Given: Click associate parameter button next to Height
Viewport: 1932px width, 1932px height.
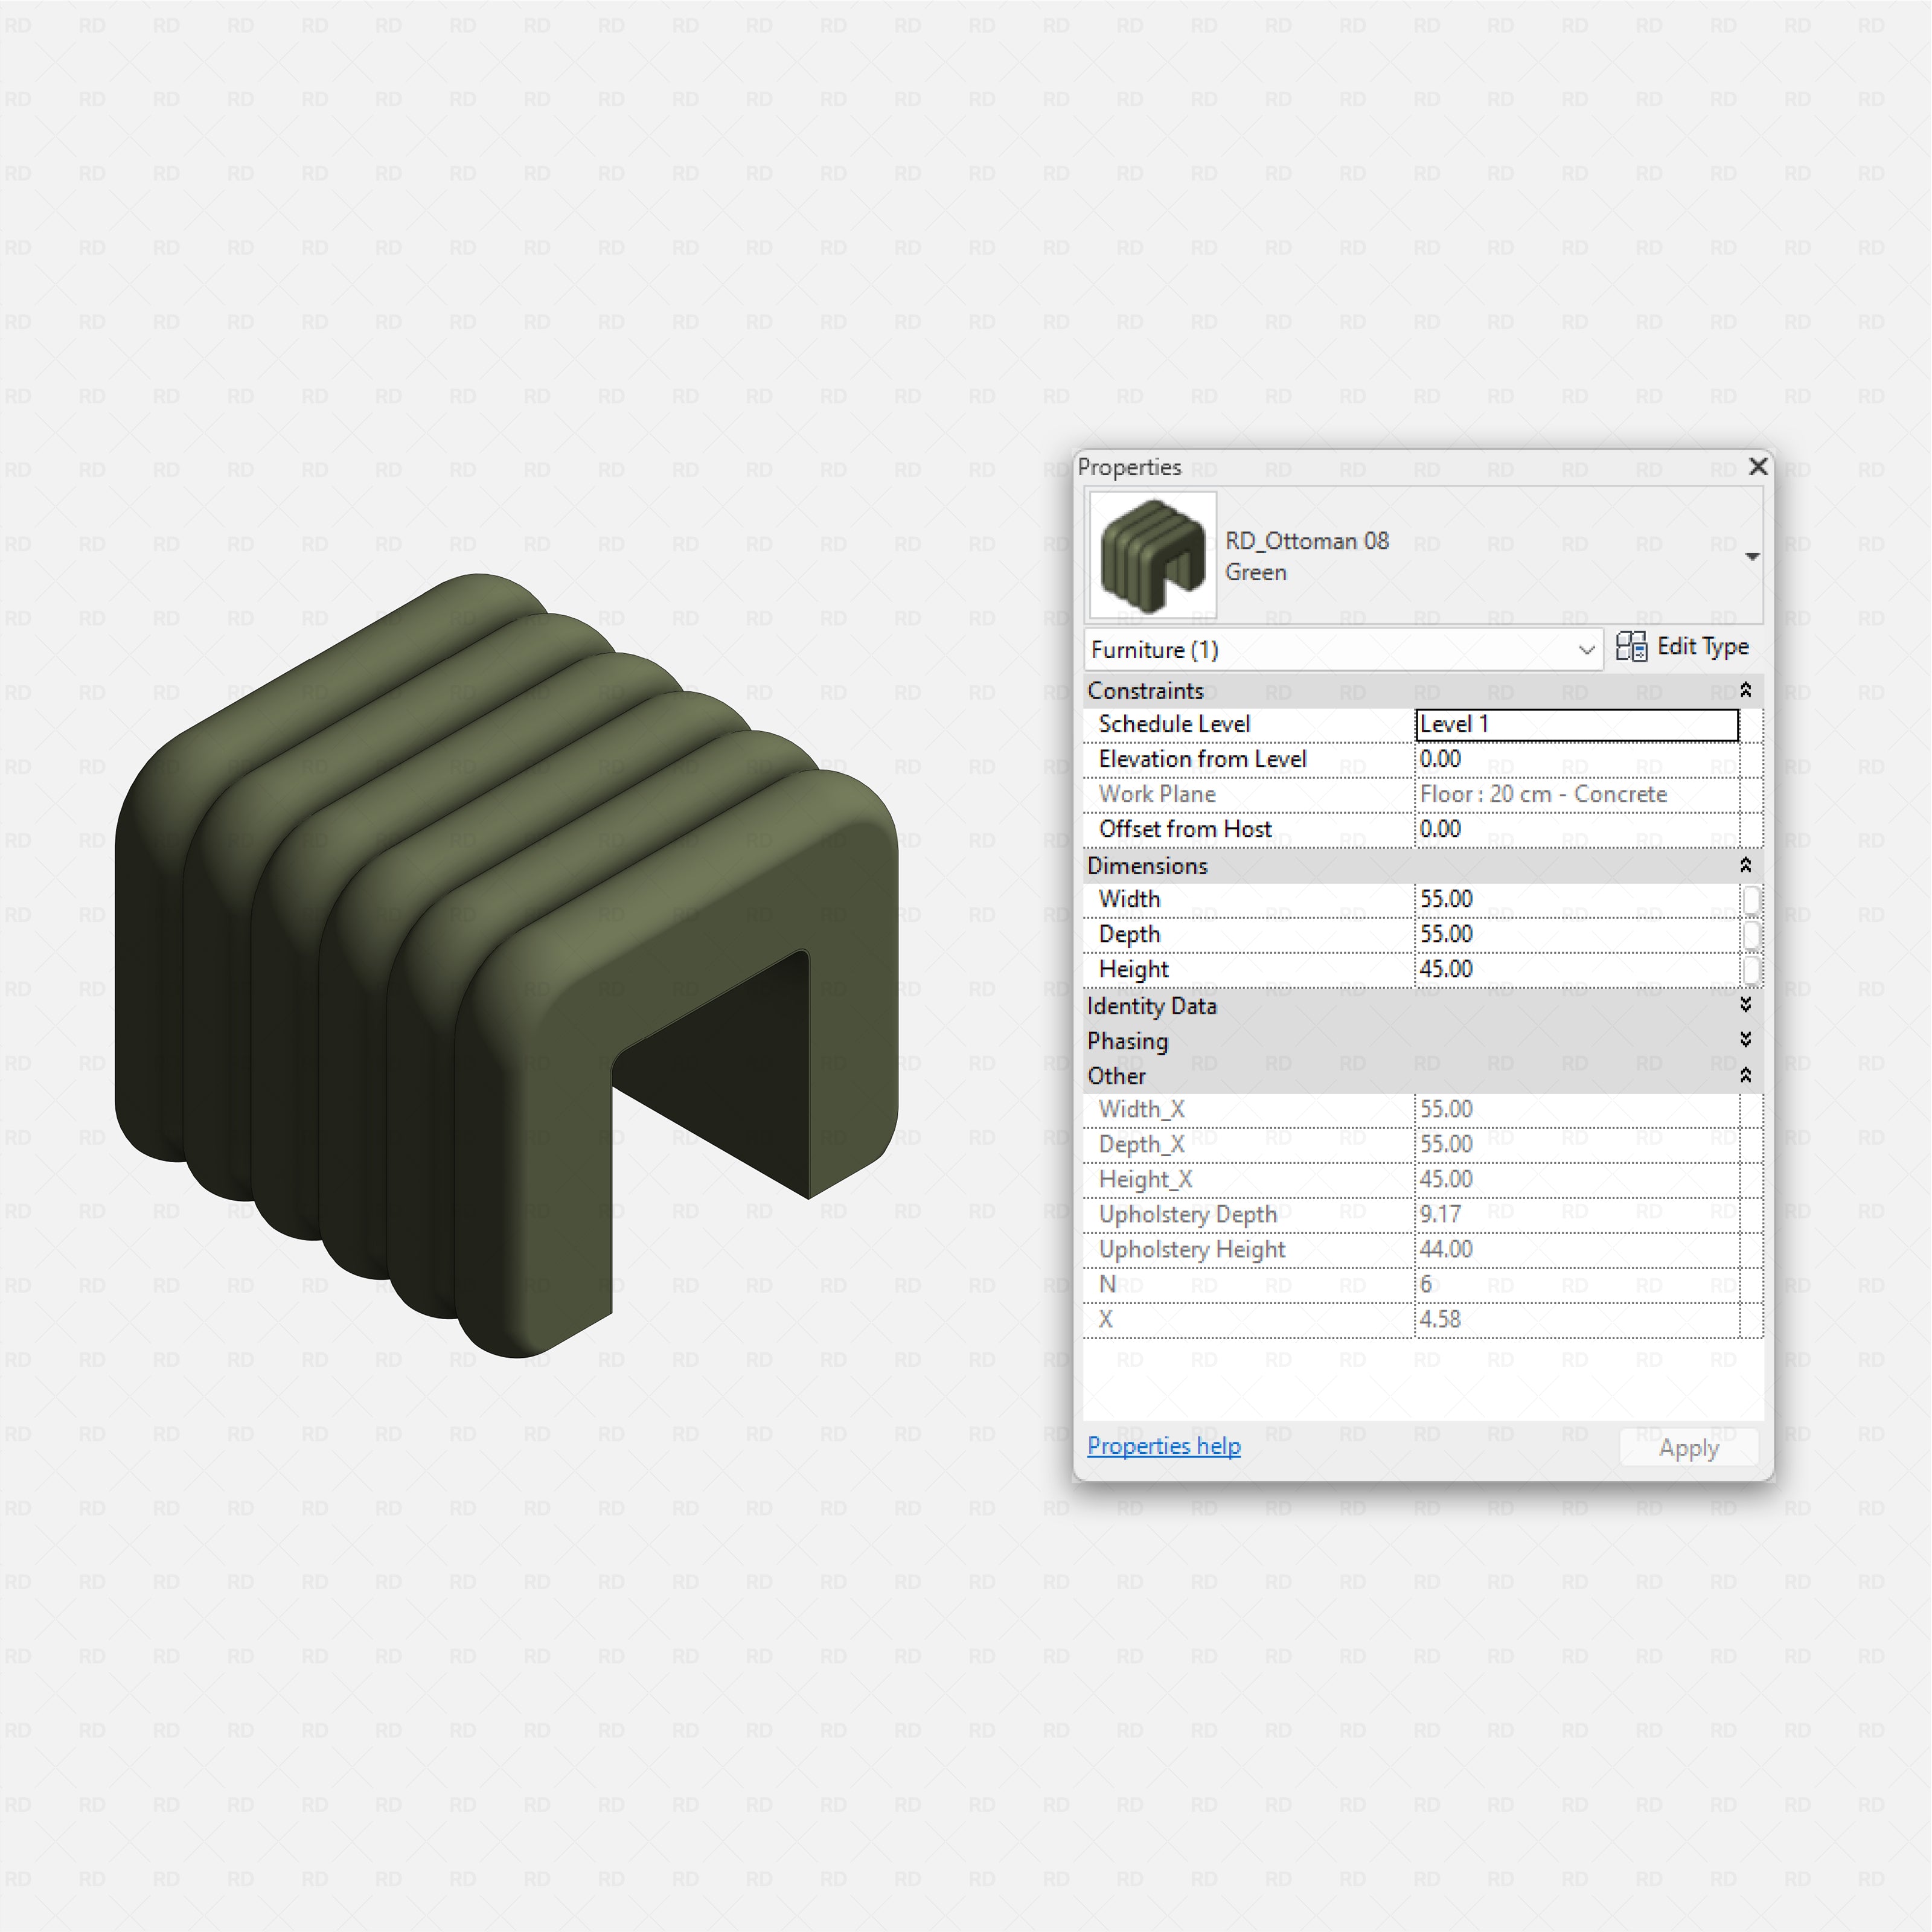Looking at the screenshot, I should (1753, 969).
